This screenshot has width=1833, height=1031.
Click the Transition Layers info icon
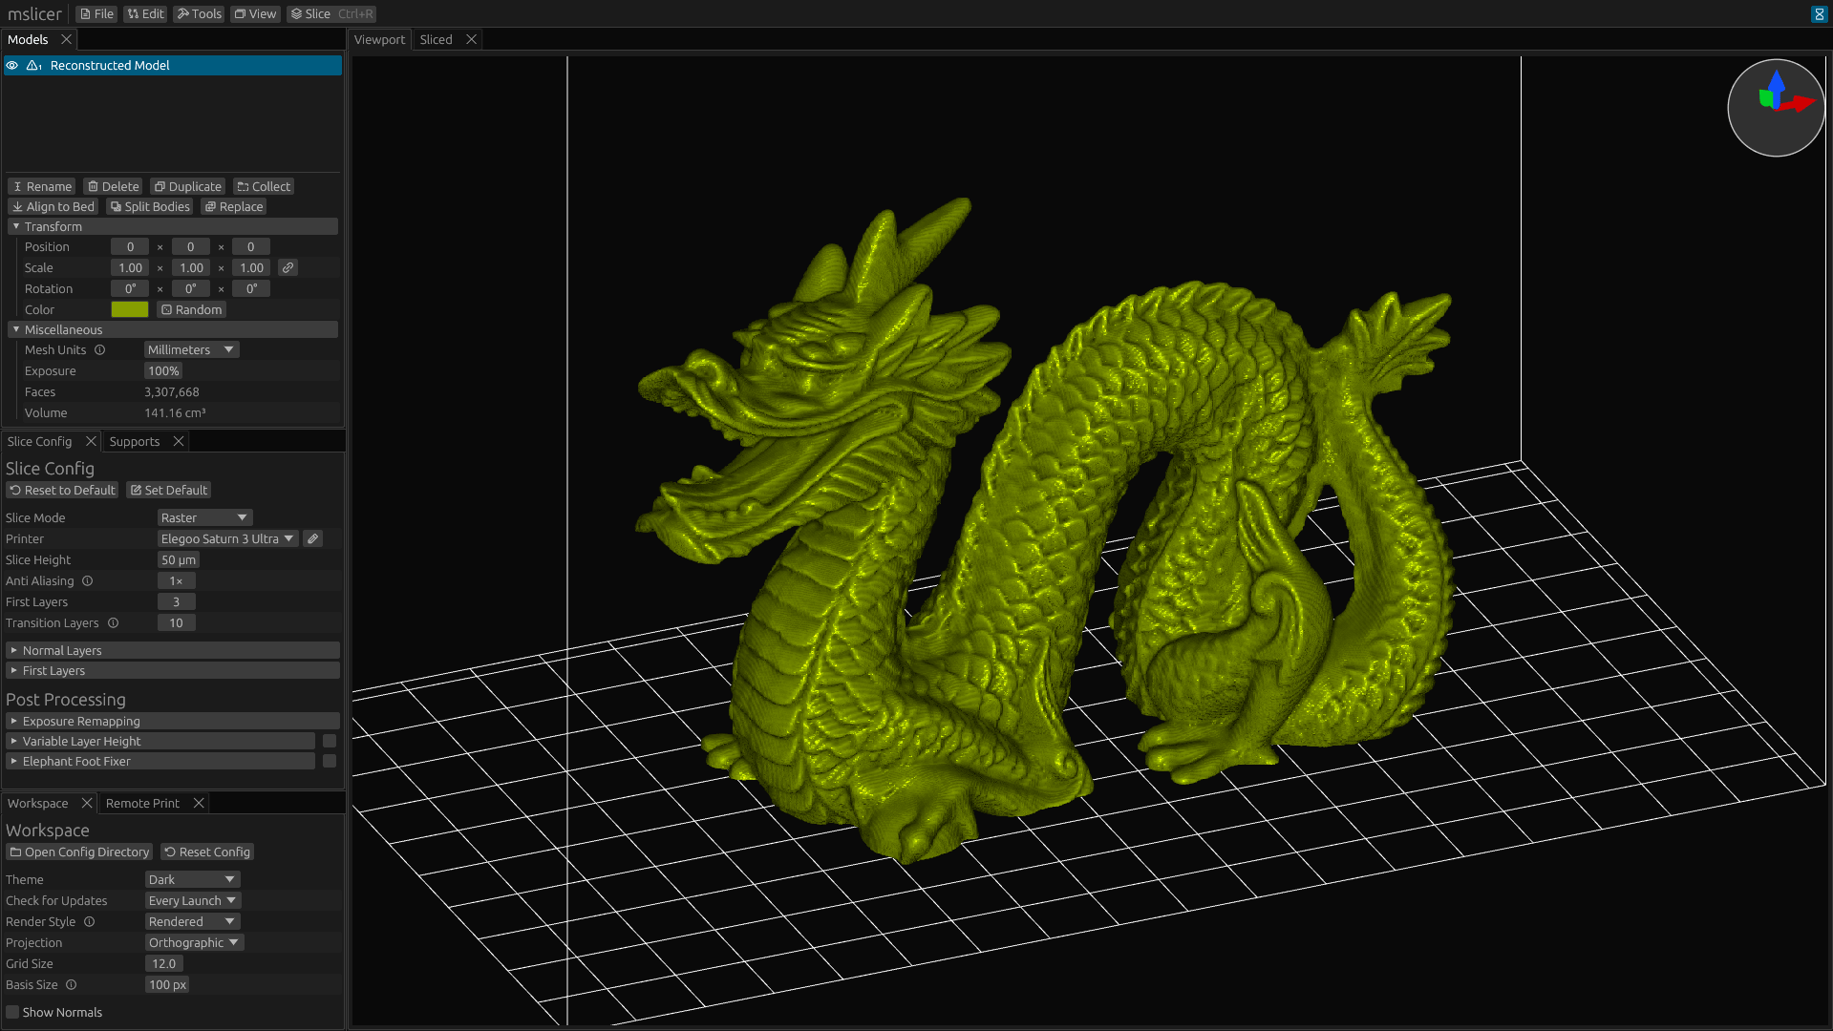coord(113,623)
